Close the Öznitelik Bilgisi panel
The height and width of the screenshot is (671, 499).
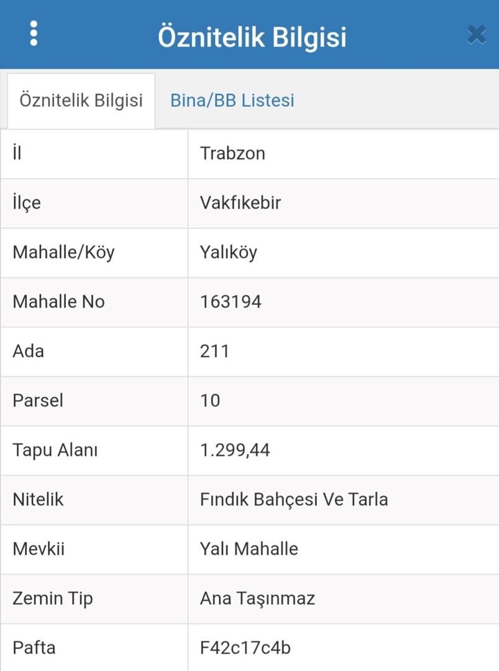point(476,35)
